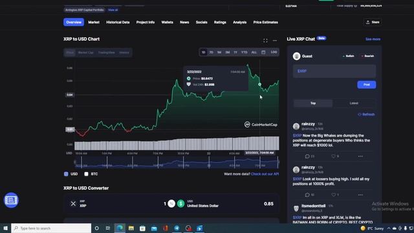Screen dimensions: 414x233
Task: Switch chart to Market Cap view
Action: pos(85,52)
